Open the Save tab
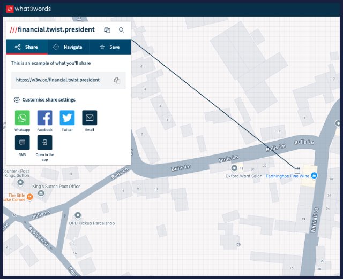Viewport: 343px width, 279px height. (109, 47)
